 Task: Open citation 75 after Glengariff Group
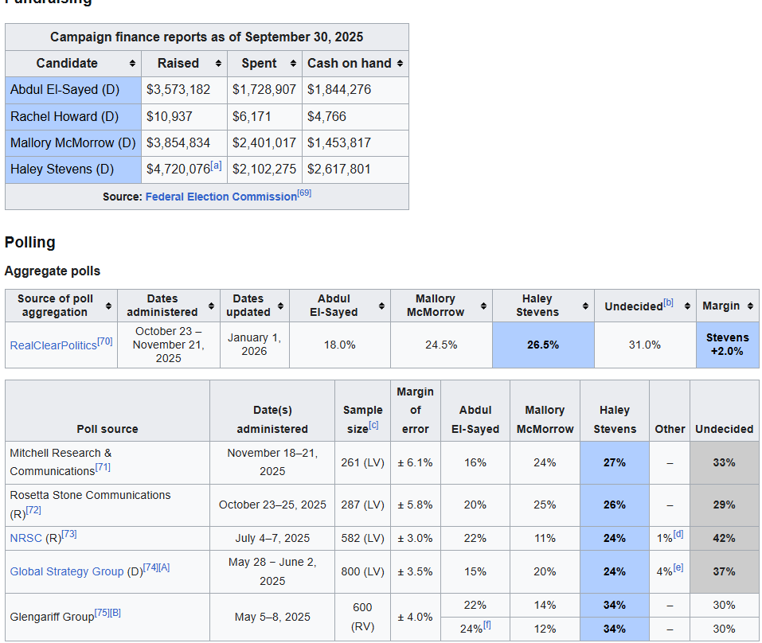pyautogui.click(x=102, y=613)
